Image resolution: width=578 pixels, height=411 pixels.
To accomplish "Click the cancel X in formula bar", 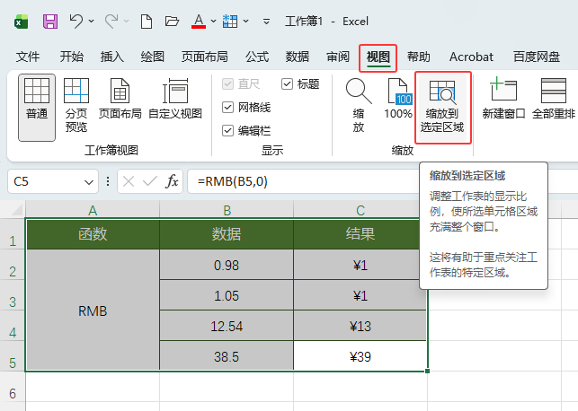I will (x=129, y=181).
